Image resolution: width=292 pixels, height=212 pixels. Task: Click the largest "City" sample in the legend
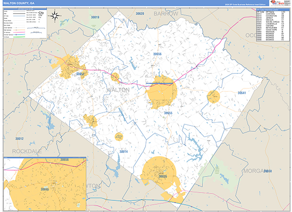coord(41,13)
